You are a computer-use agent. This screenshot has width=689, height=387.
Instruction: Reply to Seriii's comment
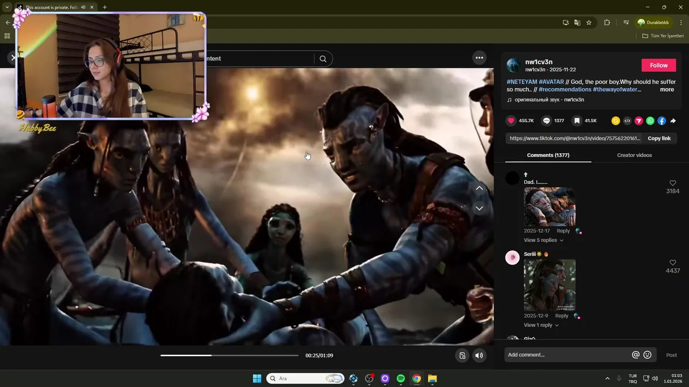[x=561, y=316]
